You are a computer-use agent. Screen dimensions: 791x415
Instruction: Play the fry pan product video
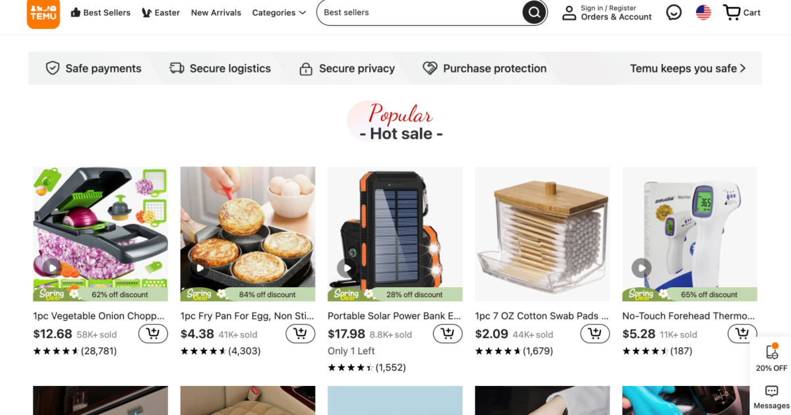[200, 268]
